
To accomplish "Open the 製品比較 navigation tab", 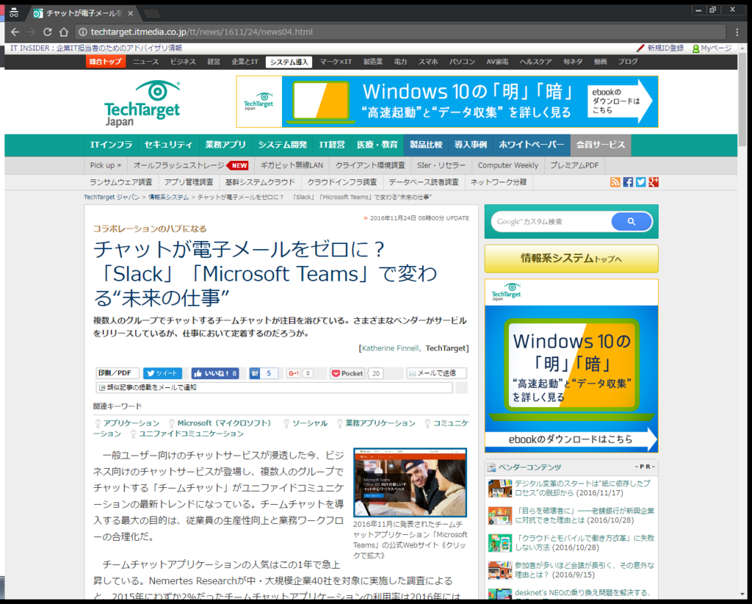I will coord(426,145).
